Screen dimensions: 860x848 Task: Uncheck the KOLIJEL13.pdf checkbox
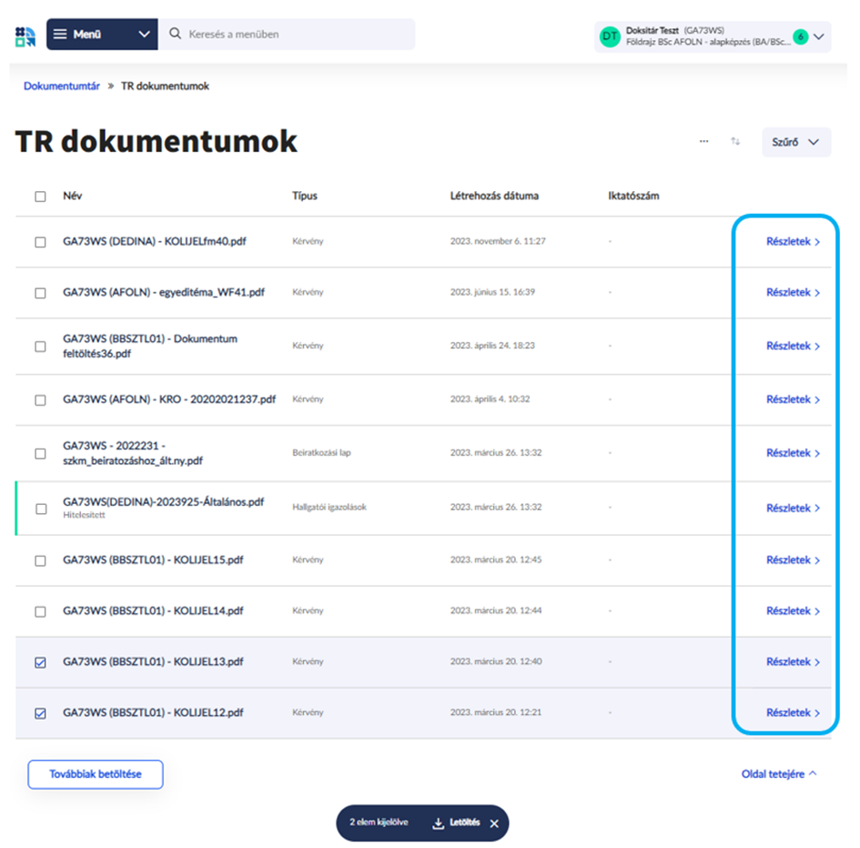[x=40, y=662]
